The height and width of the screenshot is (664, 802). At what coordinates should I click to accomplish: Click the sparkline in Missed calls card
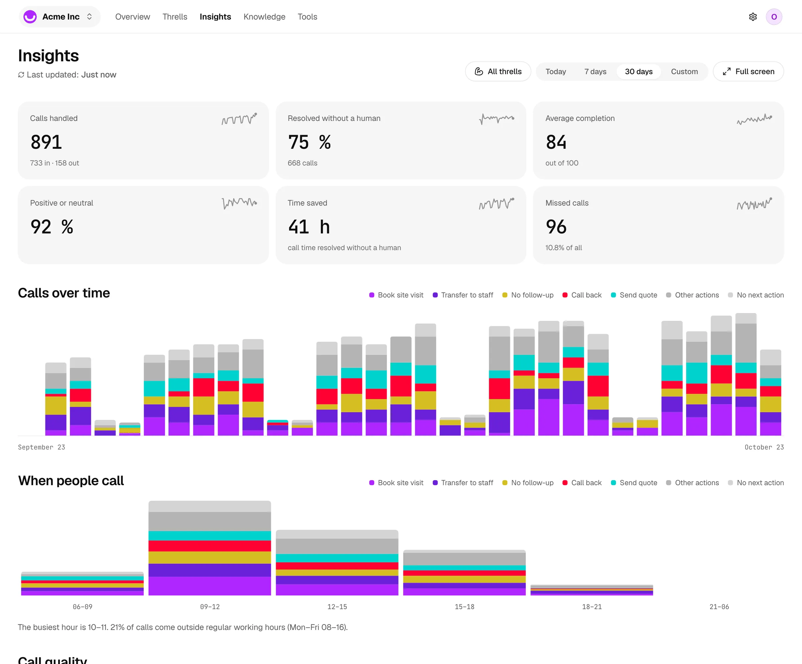[x=754, y=203]
